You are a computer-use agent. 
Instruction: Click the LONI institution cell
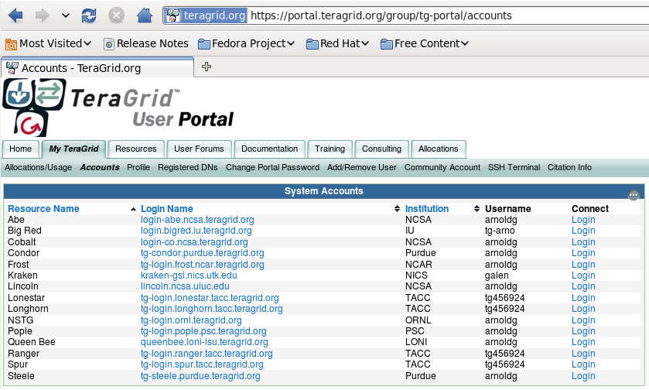[x=416, y=342]
